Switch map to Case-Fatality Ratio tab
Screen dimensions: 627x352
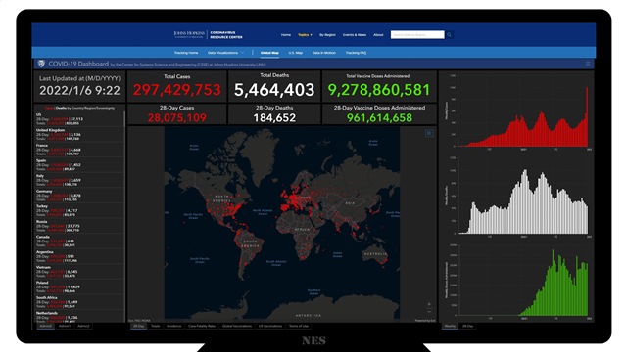pos(202,326)
